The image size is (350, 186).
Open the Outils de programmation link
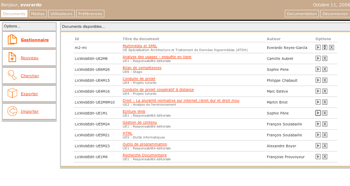pyautogui.click(x=145, y=144)
